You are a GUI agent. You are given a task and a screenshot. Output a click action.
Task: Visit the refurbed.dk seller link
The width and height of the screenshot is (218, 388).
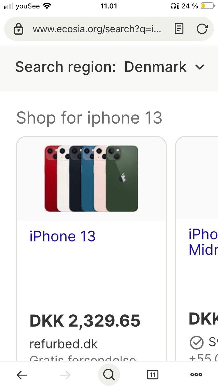click(x=63, y=344)
